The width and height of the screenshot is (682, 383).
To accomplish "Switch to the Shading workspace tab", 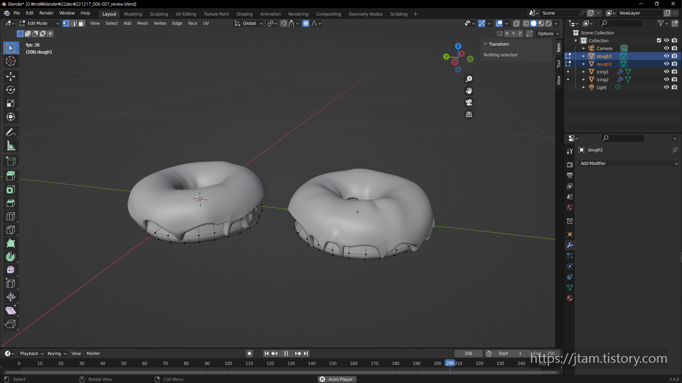I will [244, 14].
